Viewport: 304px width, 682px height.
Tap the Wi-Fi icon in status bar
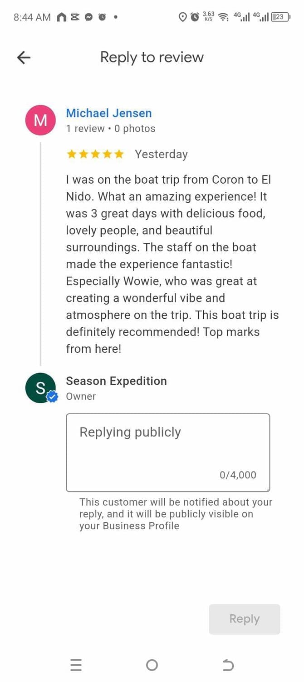click(x=223, y=17)
